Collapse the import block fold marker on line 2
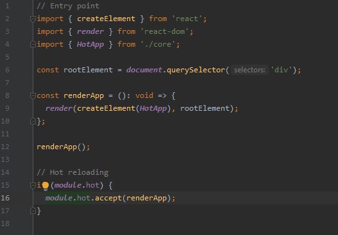 (33, 19)
